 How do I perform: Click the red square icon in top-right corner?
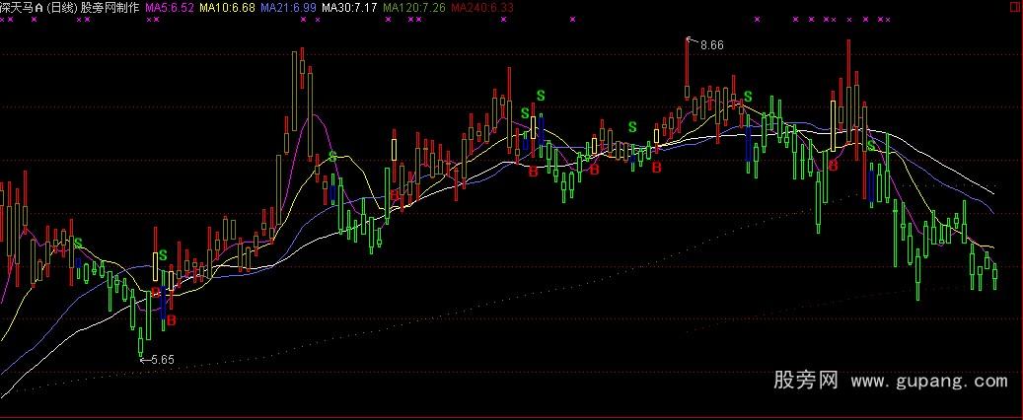point(1016,7)
